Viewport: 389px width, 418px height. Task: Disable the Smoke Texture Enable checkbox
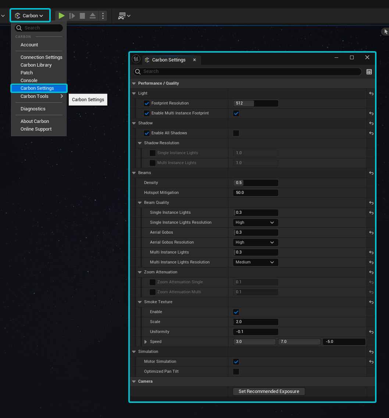point(236,312)
